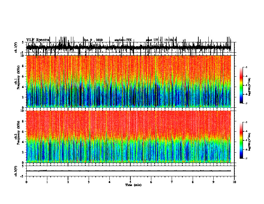
Task: Click the "6" kHz tick of ch.1 spectrogram
Action: point(23,76)
